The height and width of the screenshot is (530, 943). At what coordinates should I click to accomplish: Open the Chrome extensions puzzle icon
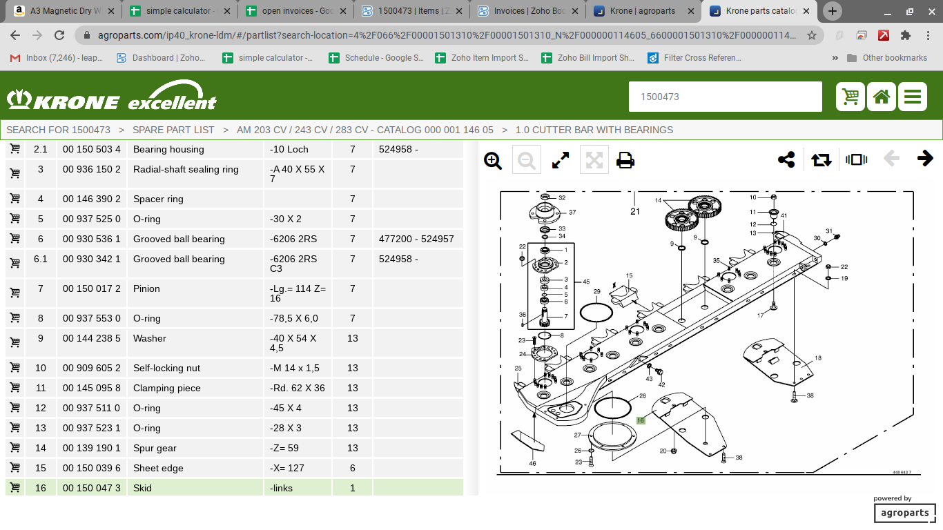tap(906, 35)
